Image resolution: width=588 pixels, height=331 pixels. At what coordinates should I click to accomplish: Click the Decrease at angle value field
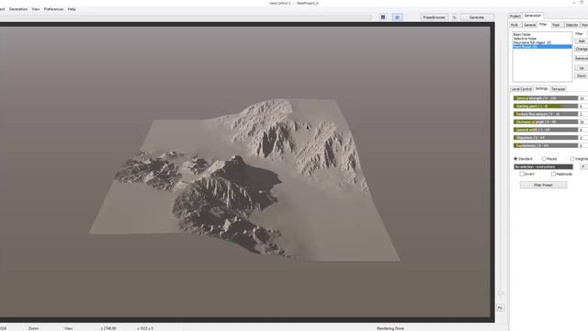(583, 122)
